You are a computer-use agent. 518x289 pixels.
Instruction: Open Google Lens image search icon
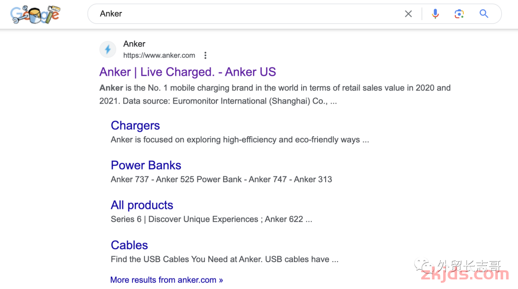459,14
